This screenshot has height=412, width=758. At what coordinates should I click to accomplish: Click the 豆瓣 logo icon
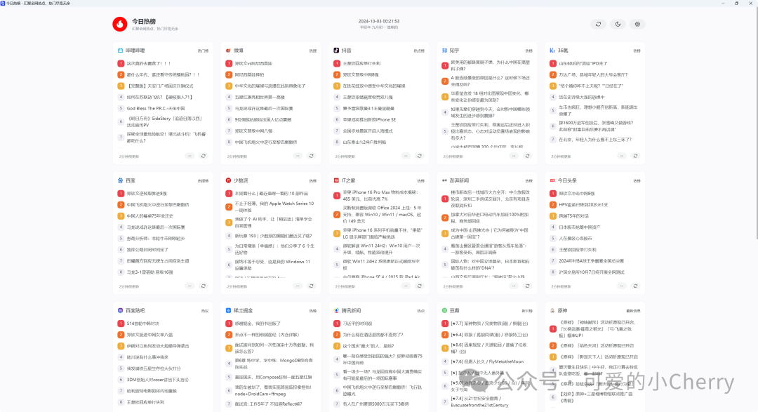(x=444, y=310)
